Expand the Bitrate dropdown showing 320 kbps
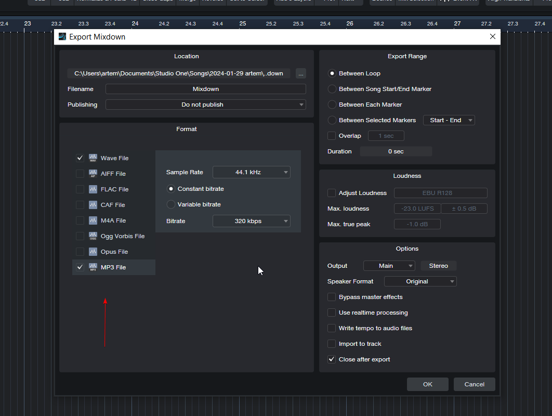The height and width of the screenshot is (416, 552). tap(252, 221)
